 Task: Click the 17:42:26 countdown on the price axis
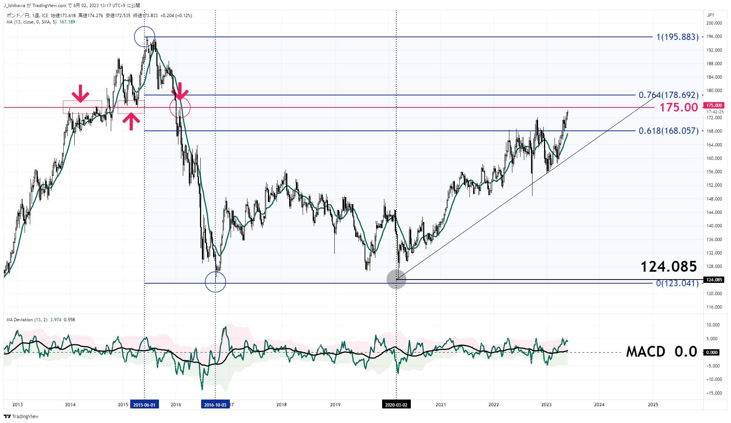(715, 111)
